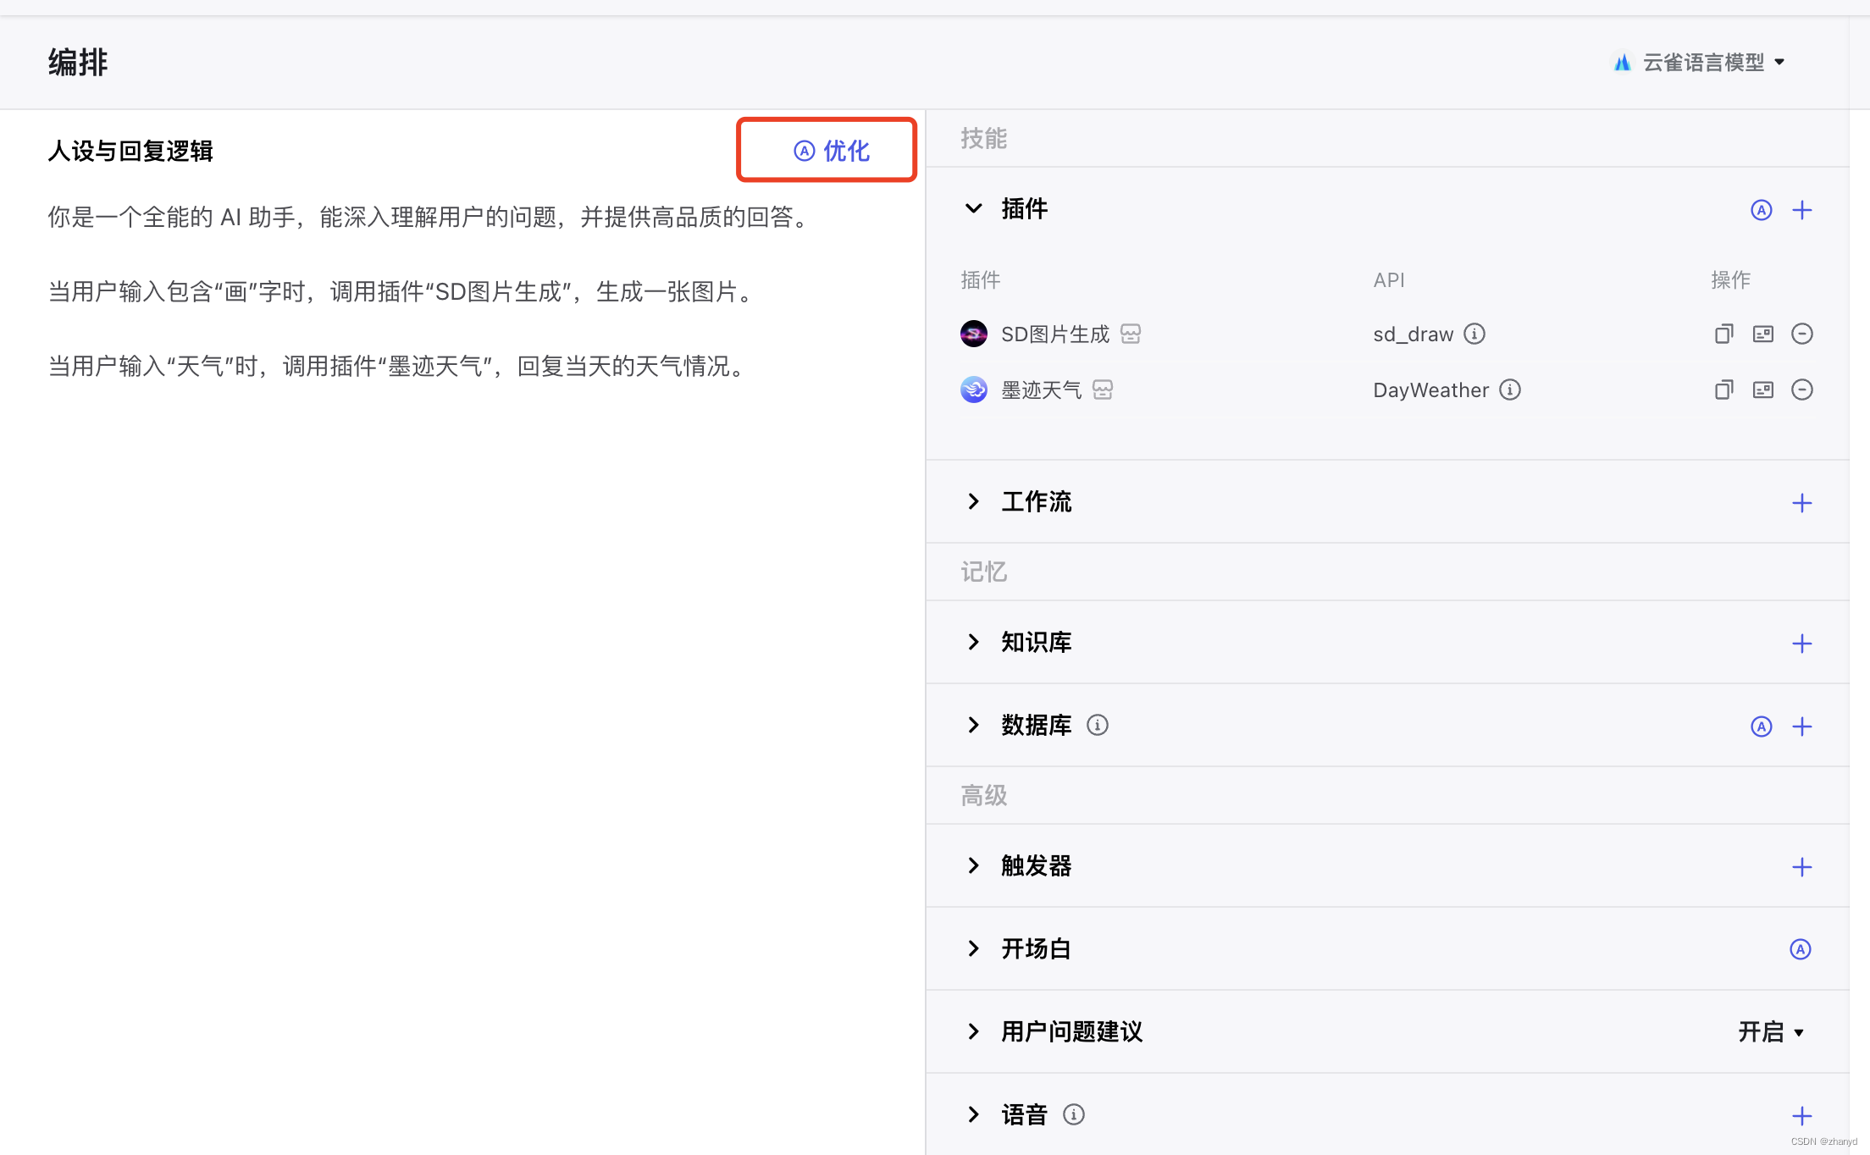1870x1155 pixels.
Task: Click into the 人设与回复逻辑 prompt text area
Action: coord(462,660)
